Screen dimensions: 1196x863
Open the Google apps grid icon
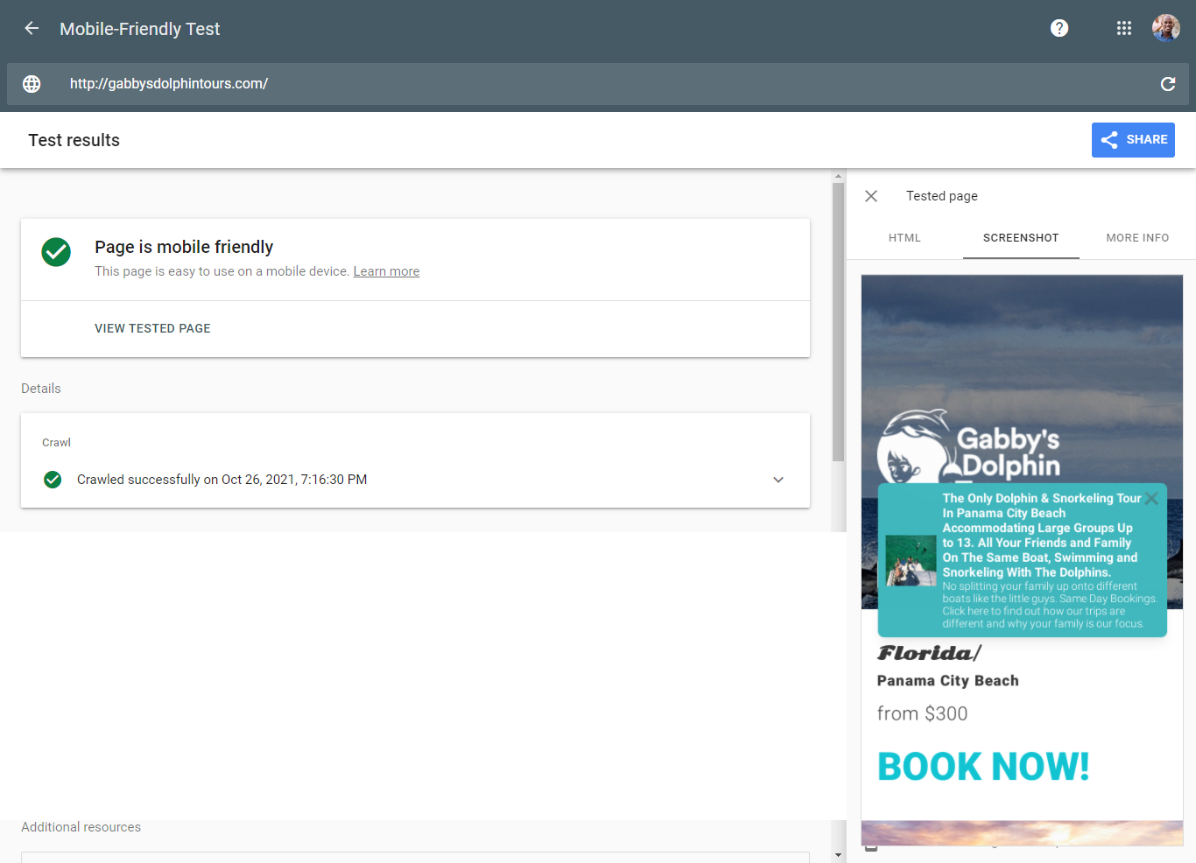click(1124, 29)
